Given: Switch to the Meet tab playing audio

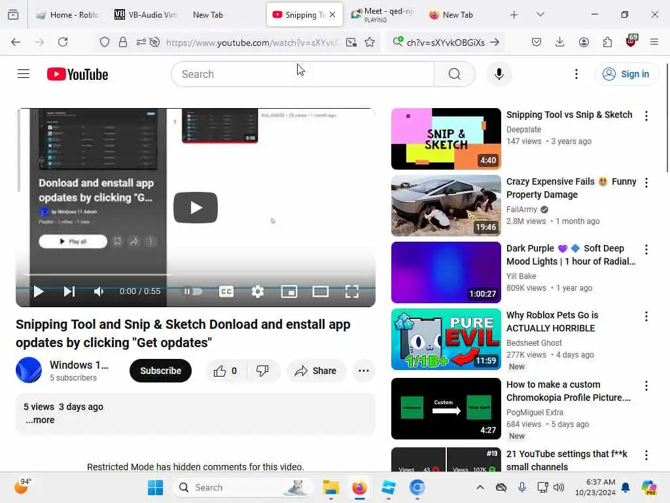Looking at the screenshot, I should pyautogui.click(x=382, y=15).
